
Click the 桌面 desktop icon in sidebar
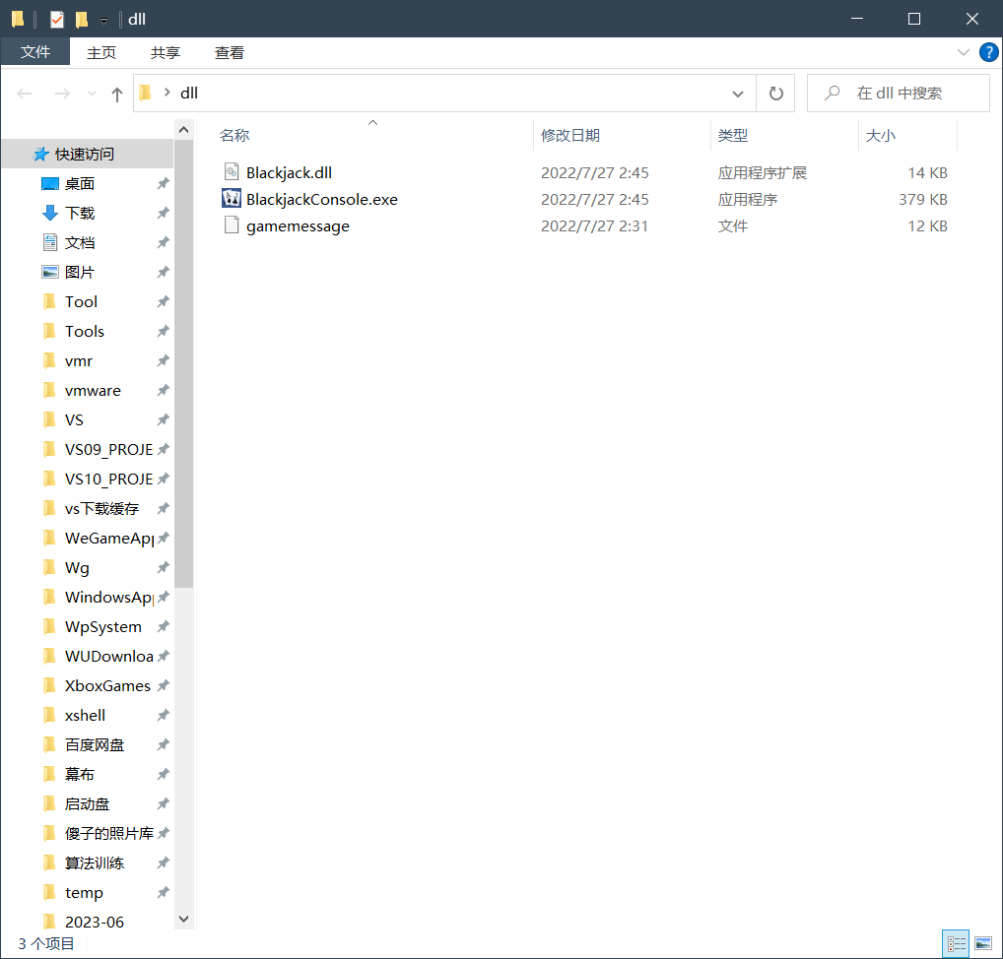[50, 183]
